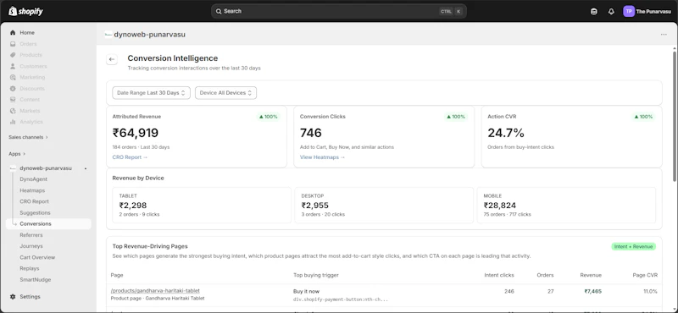Click the Page CVR column header
The image size is (678, 313).
[x=644, y=275]
